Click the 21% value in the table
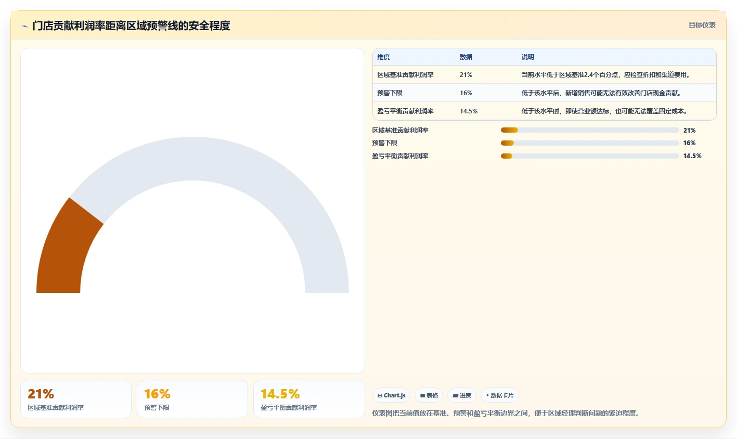The width and height of the screenshot is (737, 439). pos(466,75)
